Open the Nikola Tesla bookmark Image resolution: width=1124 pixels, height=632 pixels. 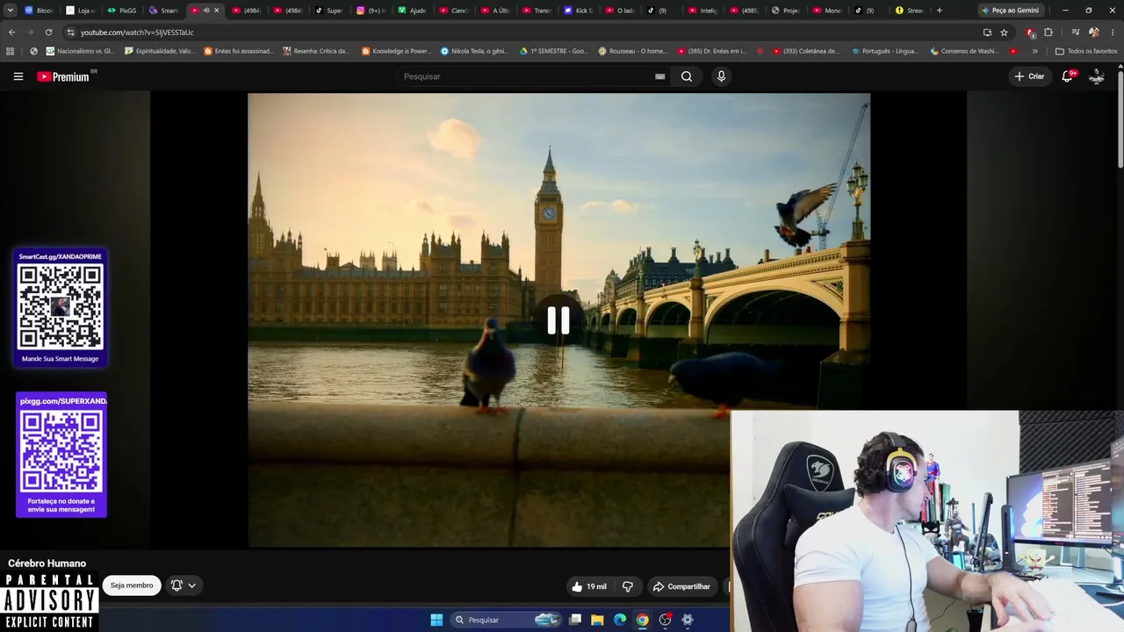[x=474, y=51]
